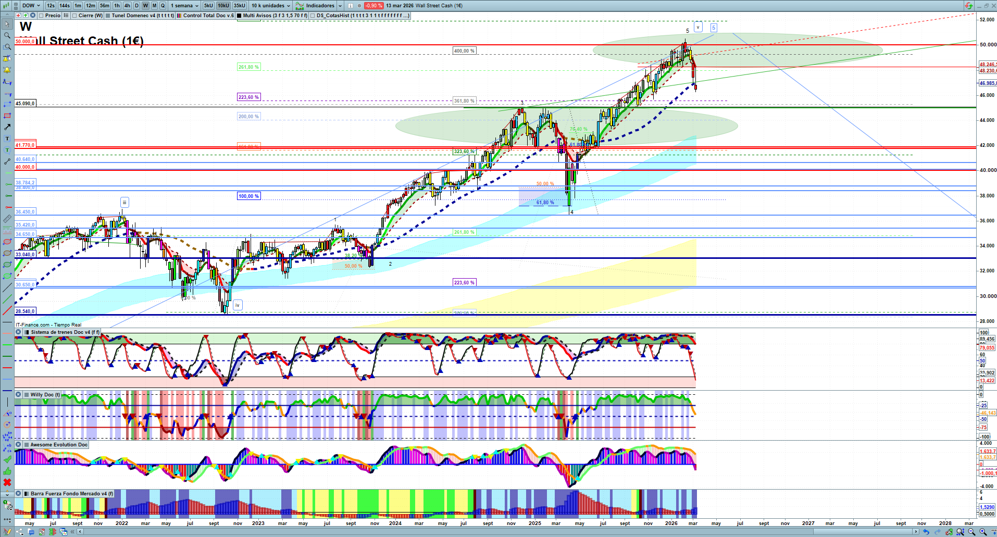
Task: Click Multi Avisos black color swatch
Action: point(239,16)
